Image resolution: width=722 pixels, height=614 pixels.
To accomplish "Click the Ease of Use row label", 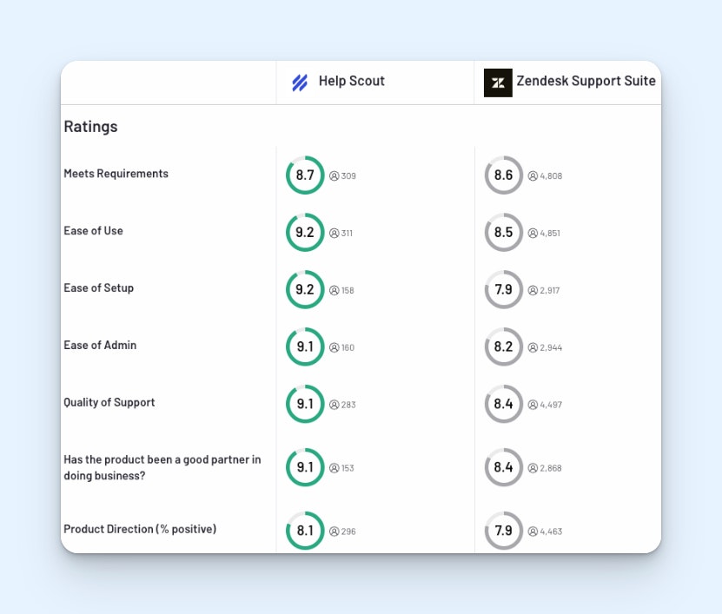I will point(94,231).
